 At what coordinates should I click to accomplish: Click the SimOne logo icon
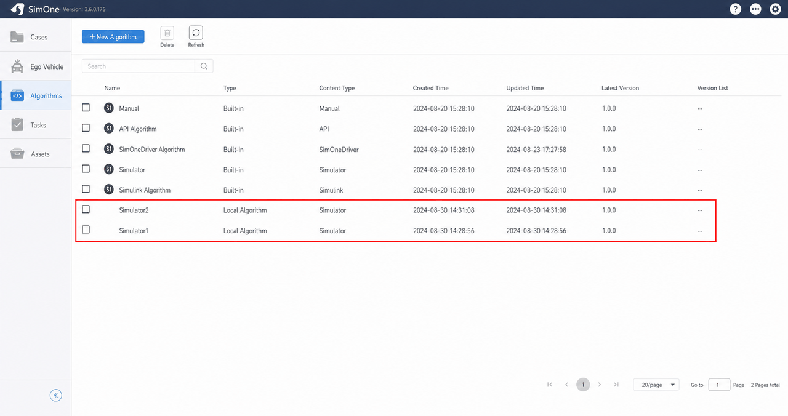pos(17,9)
